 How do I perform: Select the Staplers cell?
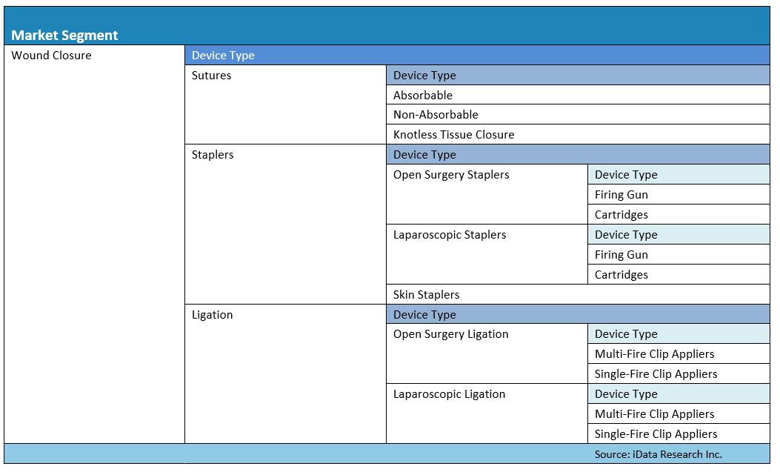click(285, 225)
